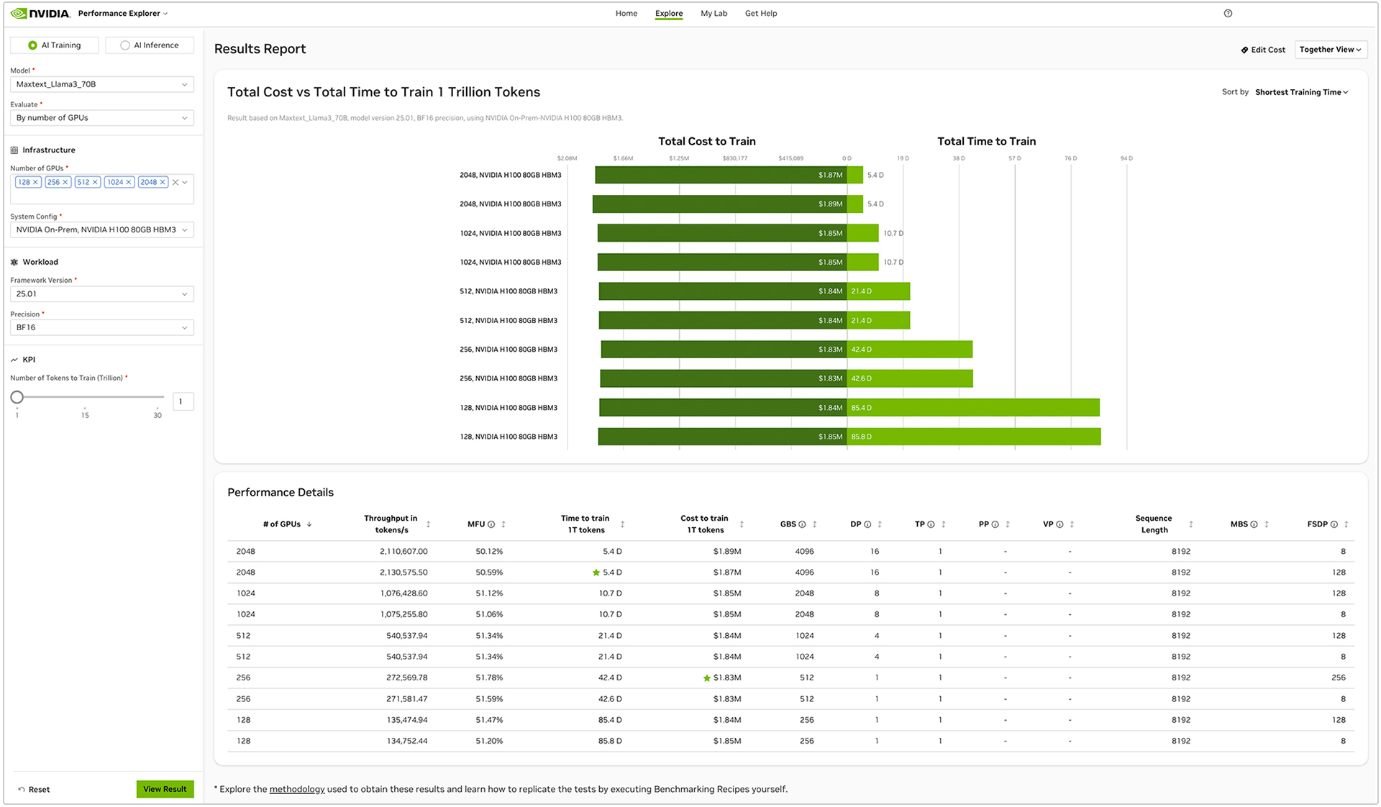
Task: Open Framework Version 25.01 dropdown
Action: [x=102, y=293]
